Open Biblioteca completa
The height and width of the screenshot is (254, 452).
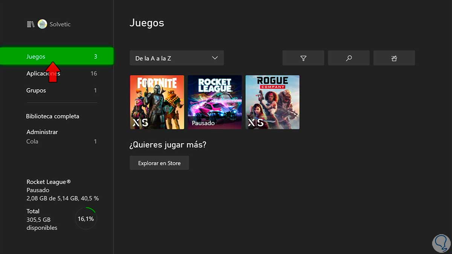tap(53, 116)
